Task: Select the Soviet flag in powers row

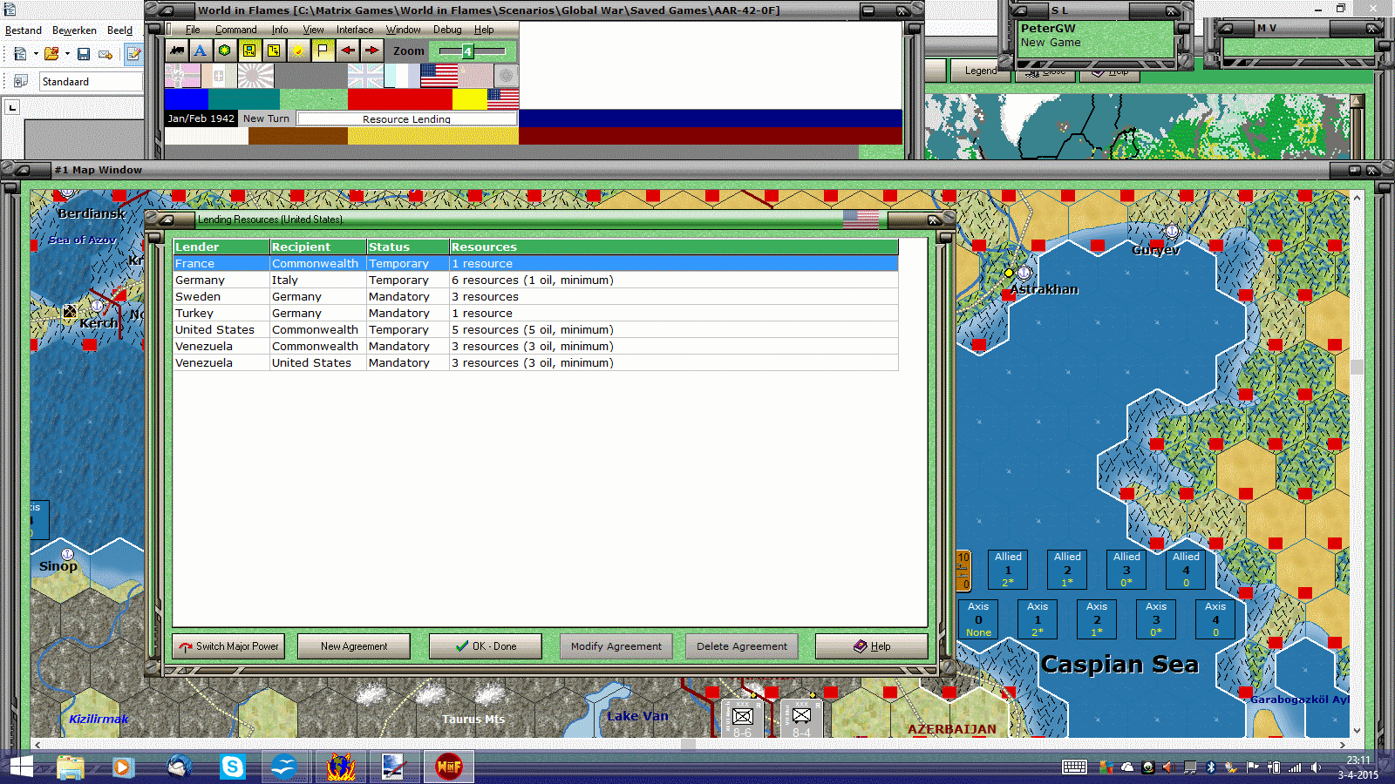Action: pyautogui.click(x=475, y=76)
